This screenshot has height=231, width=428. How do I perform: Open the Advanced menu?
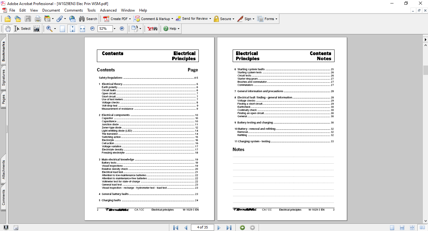[x=108, y=10]
